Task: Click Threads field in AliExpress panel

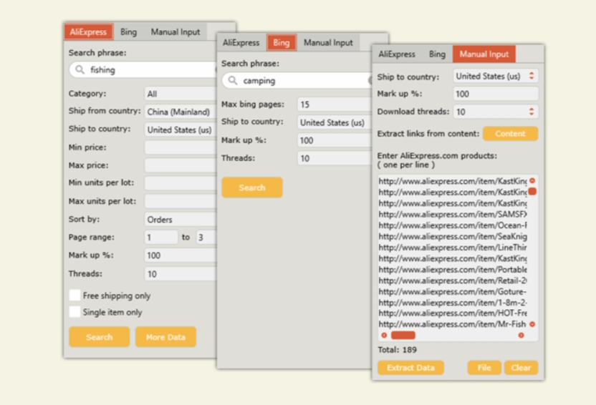Action: [x=181, y=273]
